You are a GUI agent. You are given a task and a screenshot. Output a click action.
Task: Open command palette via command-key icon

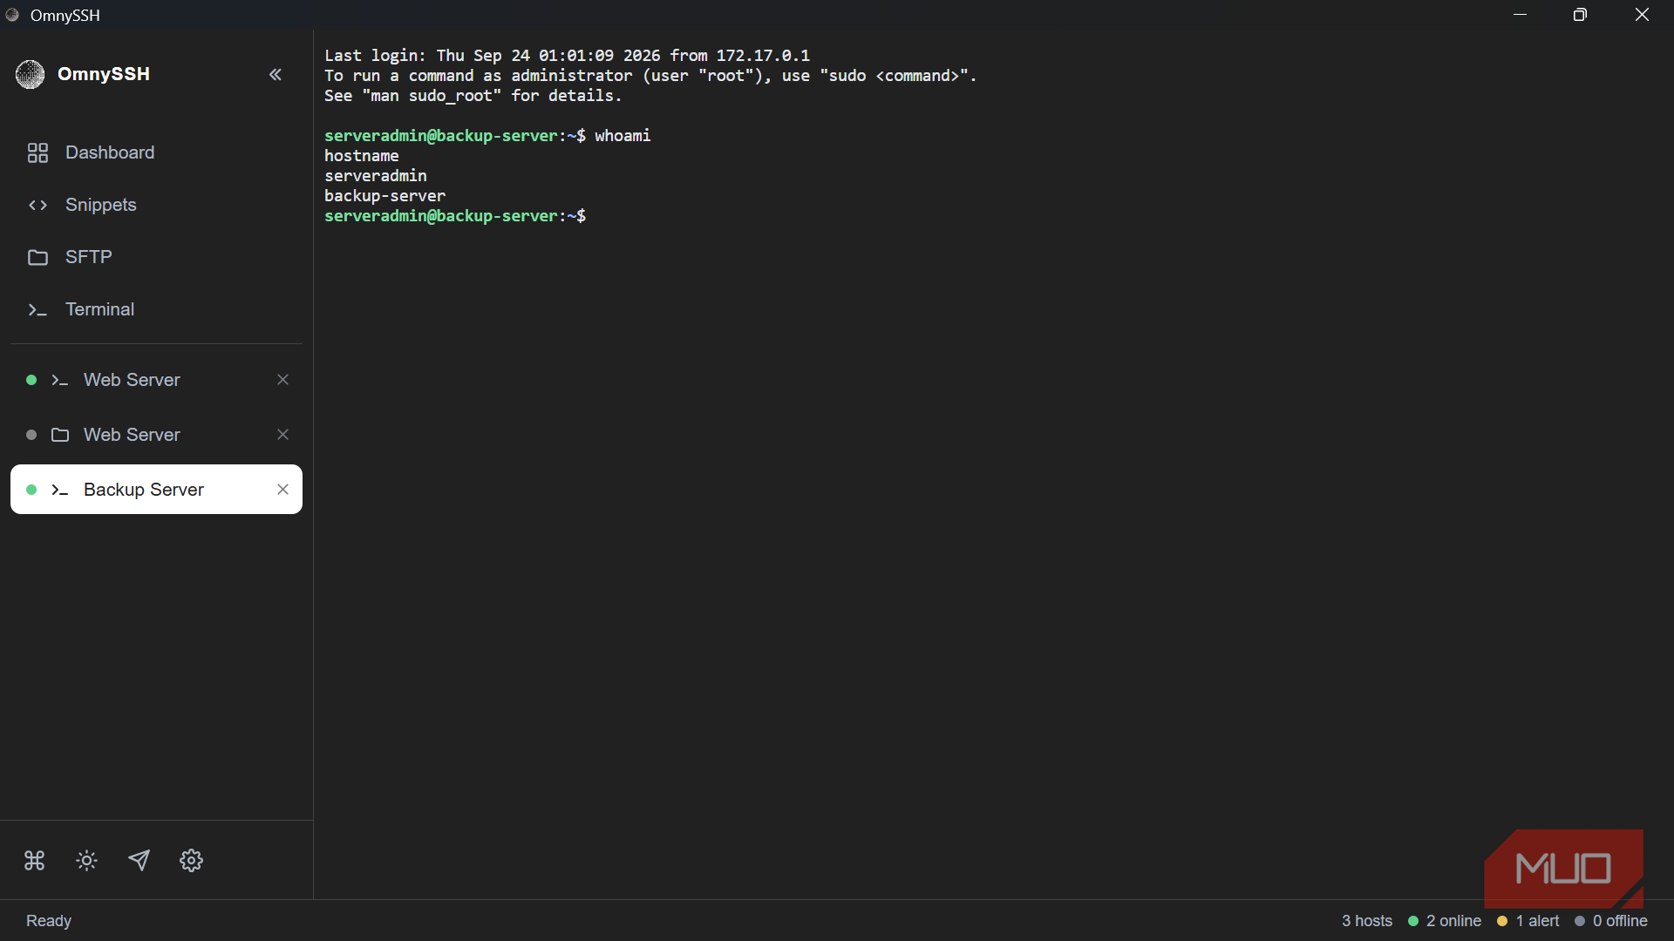(x=34, y=861)
